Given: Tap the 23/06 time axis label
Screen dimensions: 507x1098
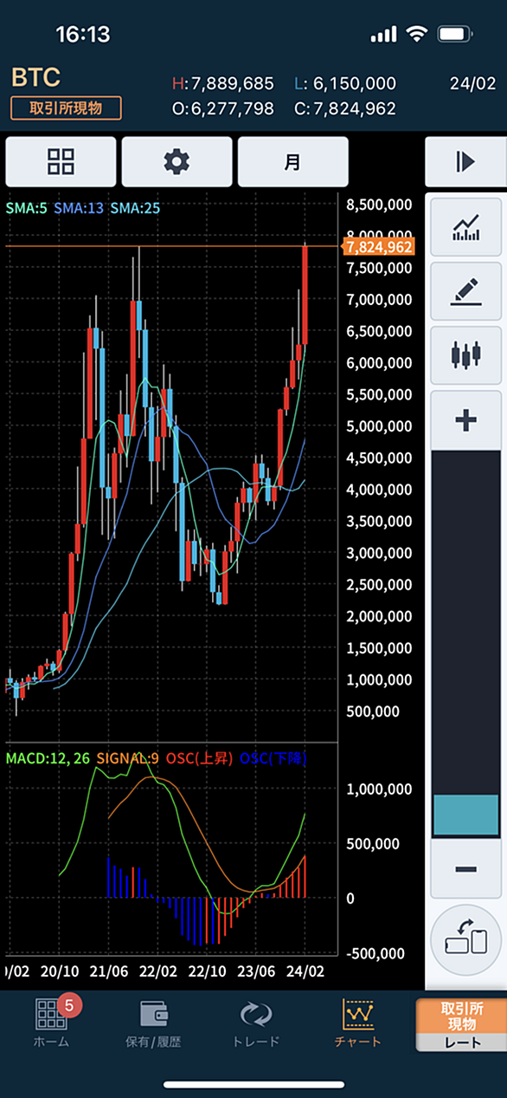Looking at the screenshot, I should click(x=257, y=972).
